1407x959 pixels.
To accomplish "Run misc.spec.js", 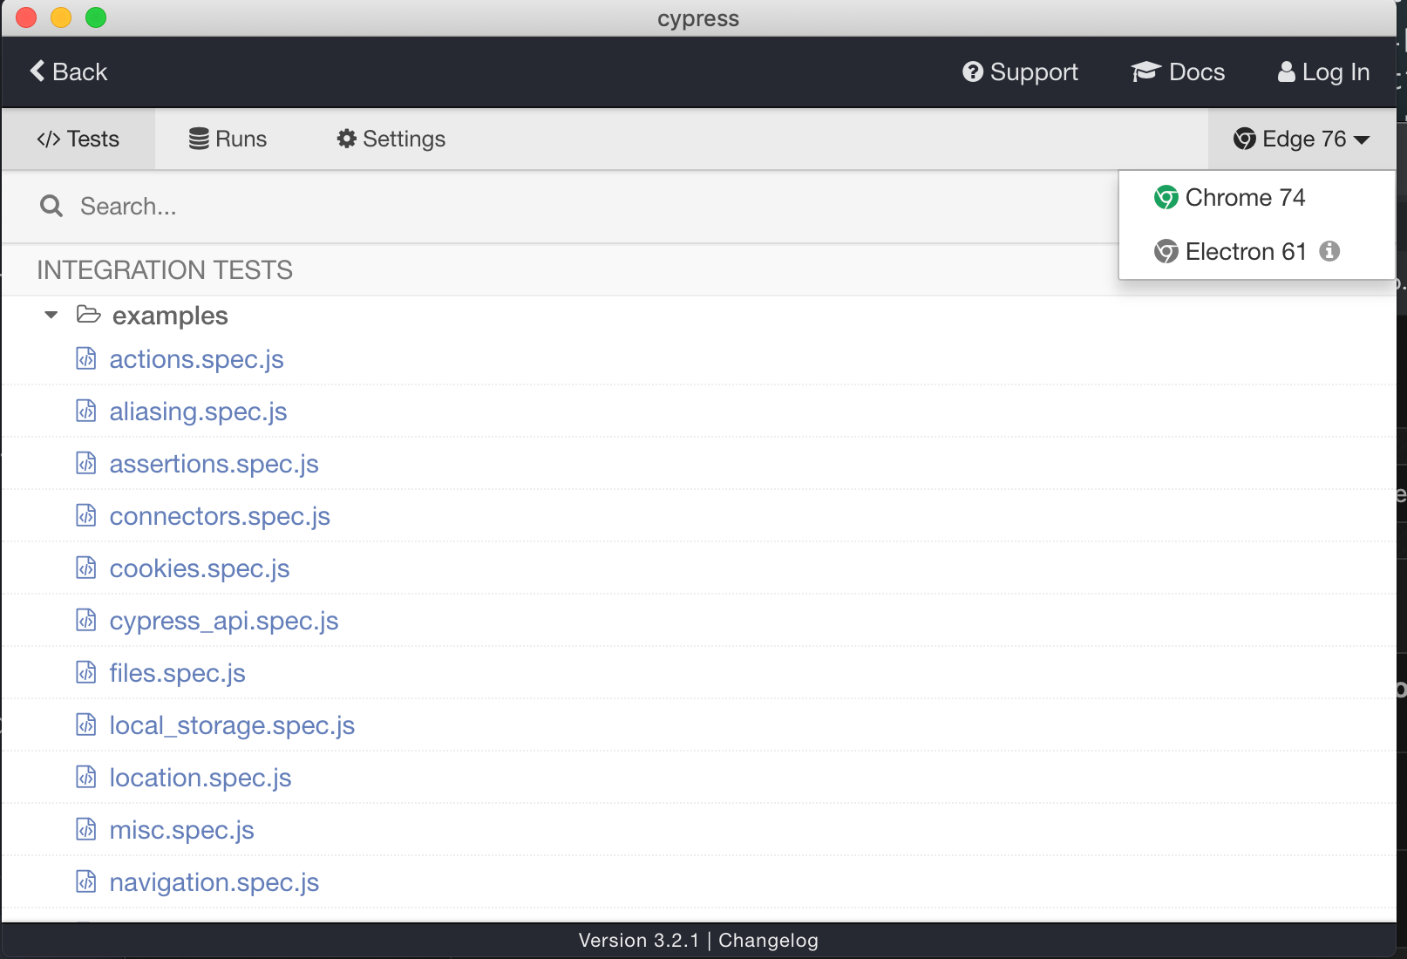I will [x=181, y=830].
